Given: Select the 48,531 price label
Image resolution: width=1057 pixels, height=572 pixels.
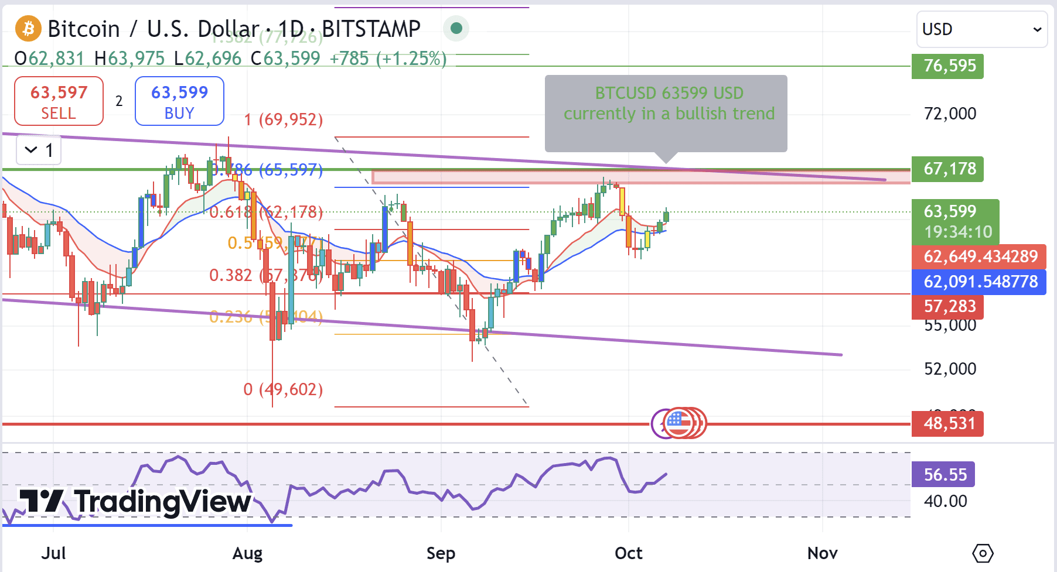Looking at the screenshot, I should point(947,423).
